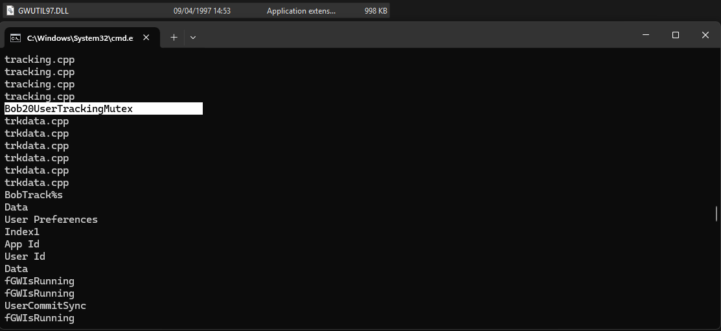721x331 pixels.
Task: Switch to the C:\Windows\System32\cmd.exe tab
Action: [x=80, y=38]
